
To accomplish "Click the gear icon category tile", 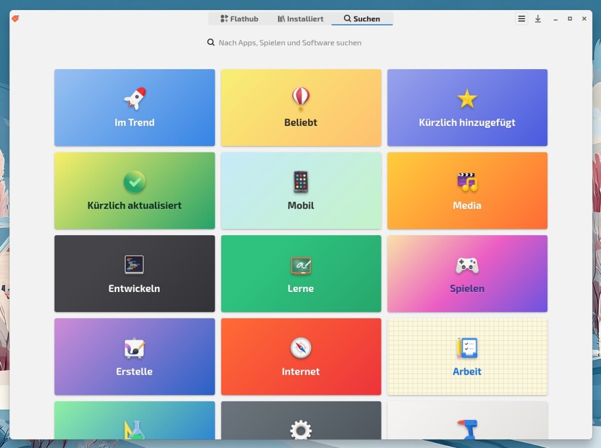I will tap(300, 428).
